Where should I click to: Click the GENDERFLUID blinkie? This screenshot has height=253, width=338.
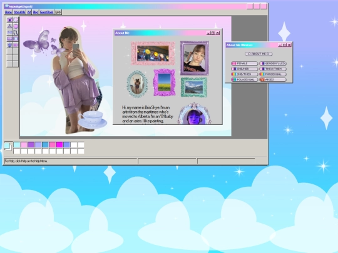[x=273, y=64]
